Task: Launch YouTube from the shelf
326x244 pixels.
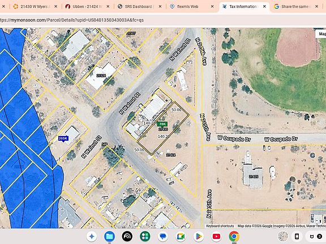Action: click(216, 236)
